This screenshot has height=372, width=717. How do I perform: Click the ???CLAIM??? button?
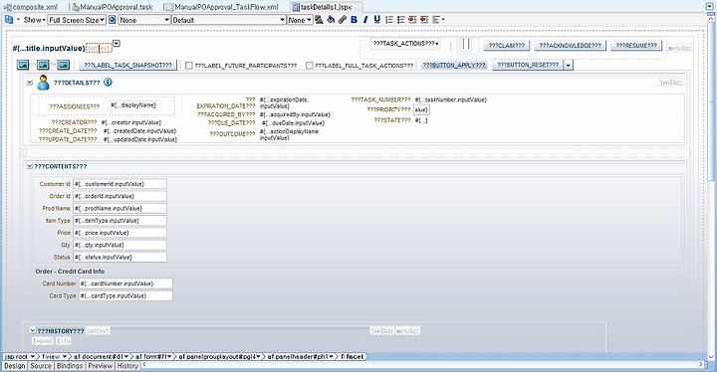pyautogui.click(x=507, y=45)
